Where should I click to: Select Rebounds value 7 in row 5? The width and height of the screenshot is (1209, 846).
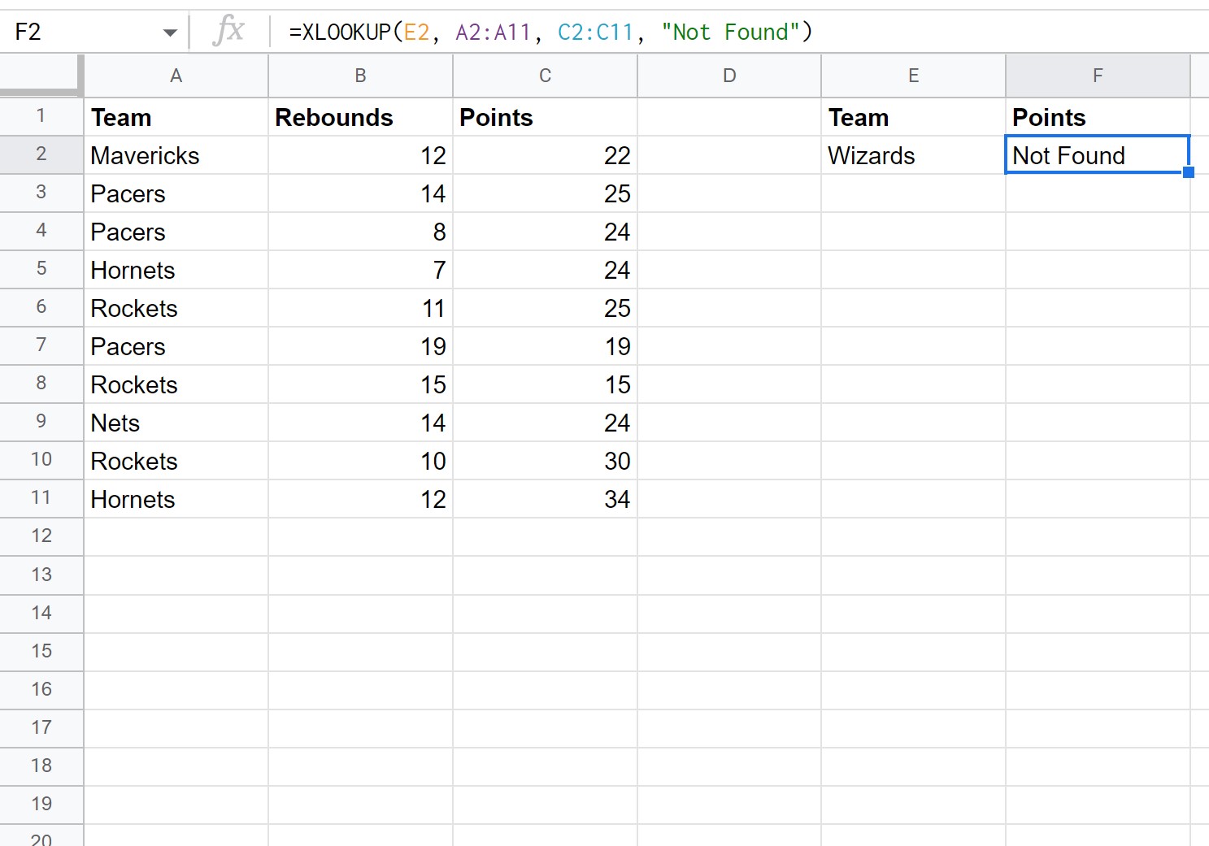pyautogui.click(x=361, y=270)
